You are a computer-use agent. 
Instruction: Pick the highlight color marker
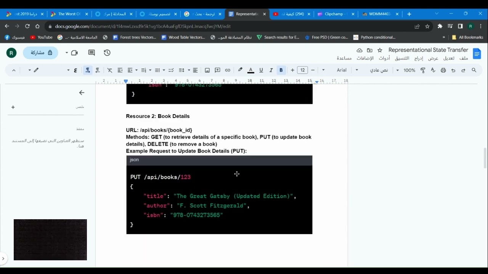coord(240,70)
